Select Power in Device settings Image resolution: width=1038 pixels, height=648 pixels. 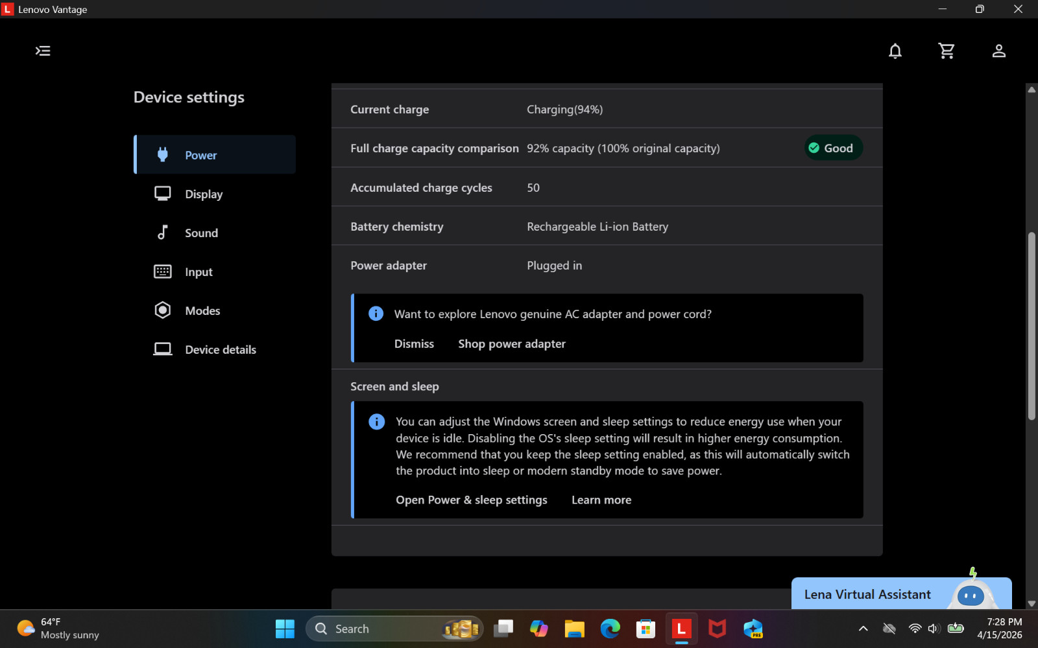pyautogui.click(x=215, y=155)
